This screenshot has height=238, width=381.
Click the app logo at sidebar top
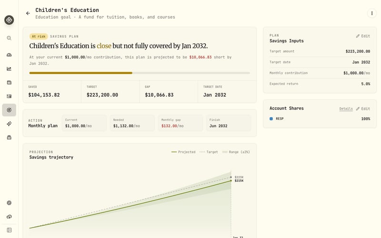[9, 20]
